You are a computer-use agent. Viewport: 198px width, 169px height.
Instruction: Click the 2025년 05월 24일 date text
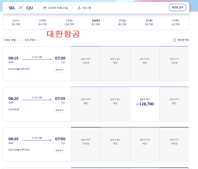click(58, 8)
